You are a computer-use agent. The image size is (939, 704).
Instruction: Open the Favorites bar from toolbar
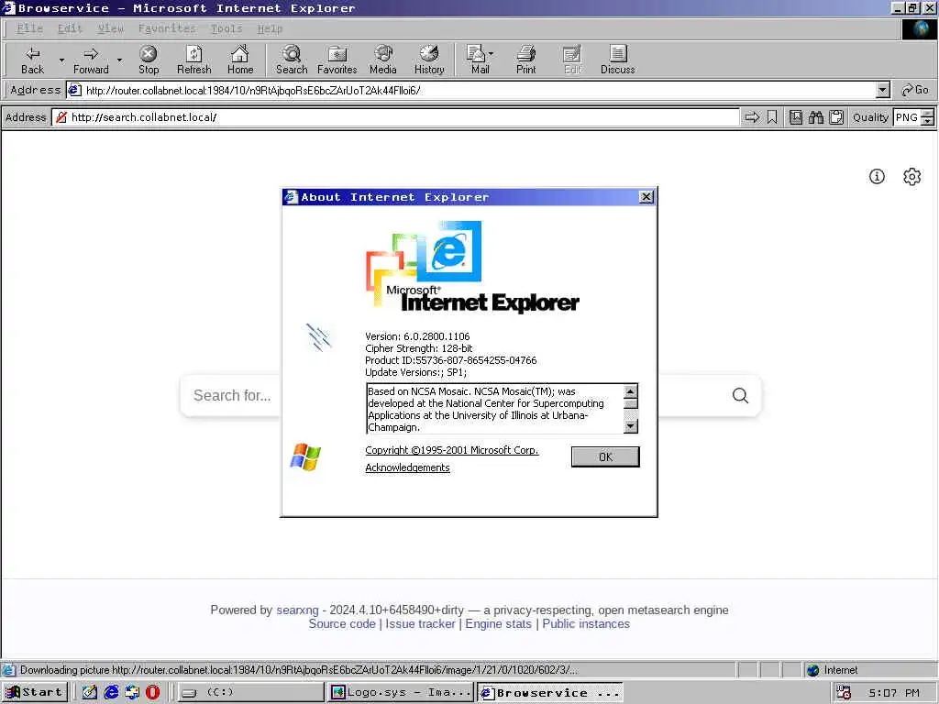[x=337, y=60]
